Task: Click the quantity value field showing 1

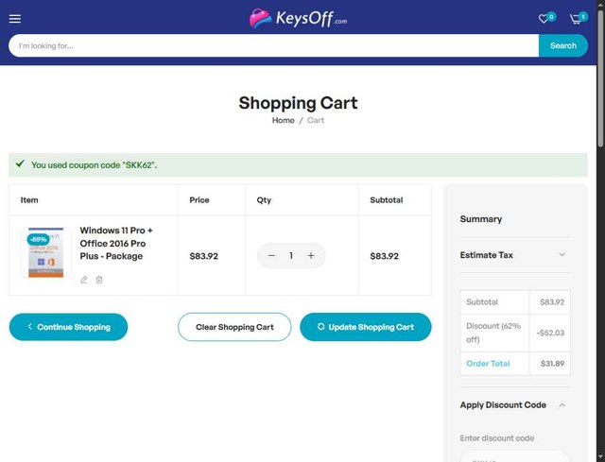Action: click(291, 255)
